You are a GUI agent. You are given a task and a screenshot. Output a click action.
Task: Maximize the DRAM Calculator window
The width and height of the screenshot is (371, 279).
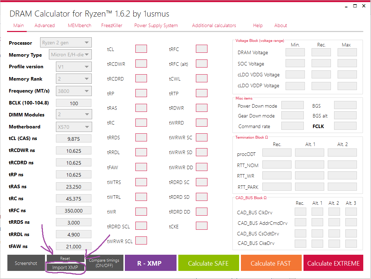coord(355,6)
